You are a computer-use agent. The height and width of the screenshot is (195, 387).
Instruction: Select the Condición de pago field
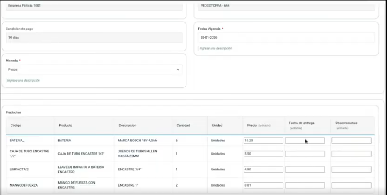coord(93,38)
